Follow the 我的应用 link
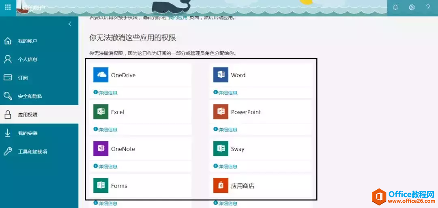The width and height of the screenshot is (438, 208). 178,18
